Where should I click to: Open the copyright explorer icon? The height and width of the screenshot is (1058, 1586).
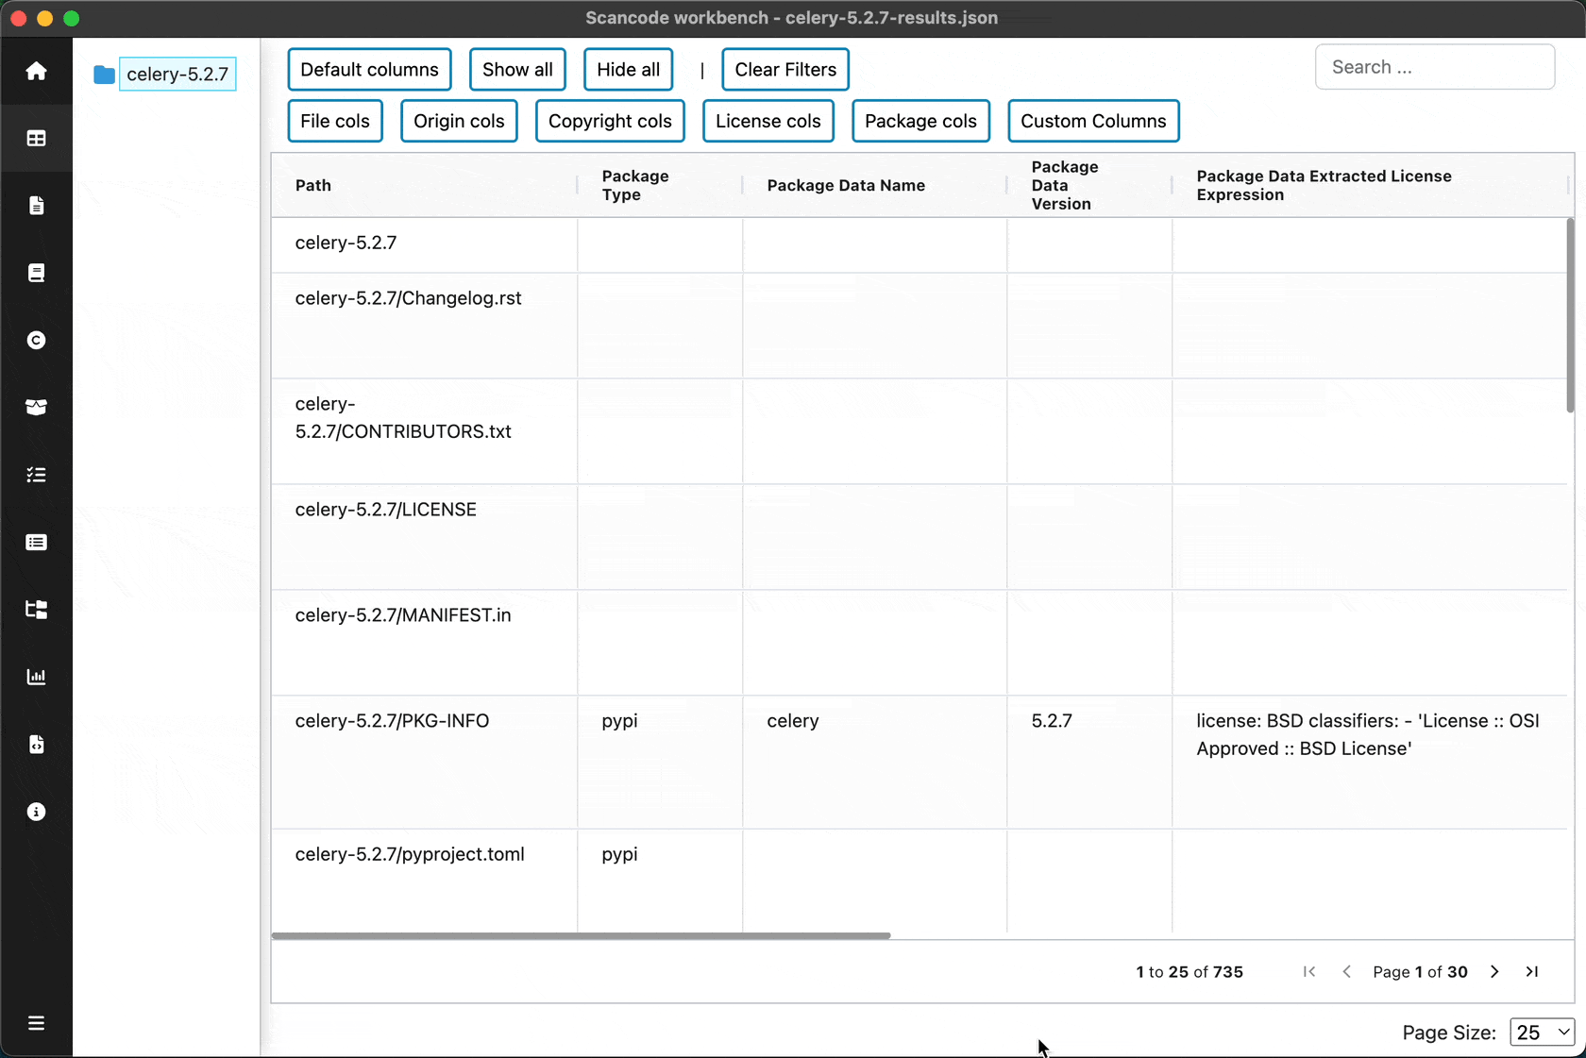36,341
